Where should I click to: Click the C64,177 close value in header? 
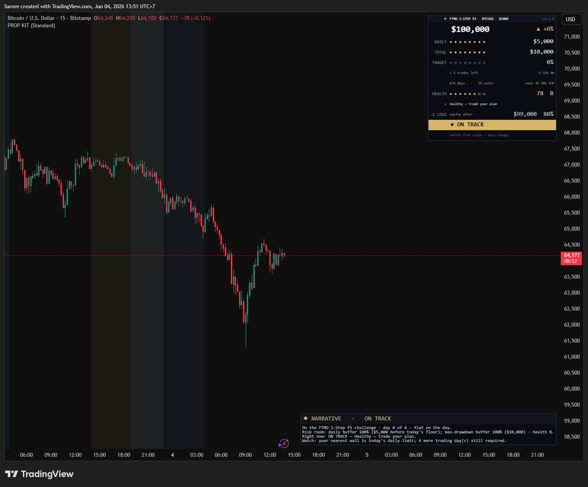pos(169,18)
